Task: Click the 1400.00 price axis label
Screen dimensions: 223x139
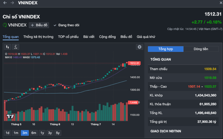Action: click(x=135, y=77)
